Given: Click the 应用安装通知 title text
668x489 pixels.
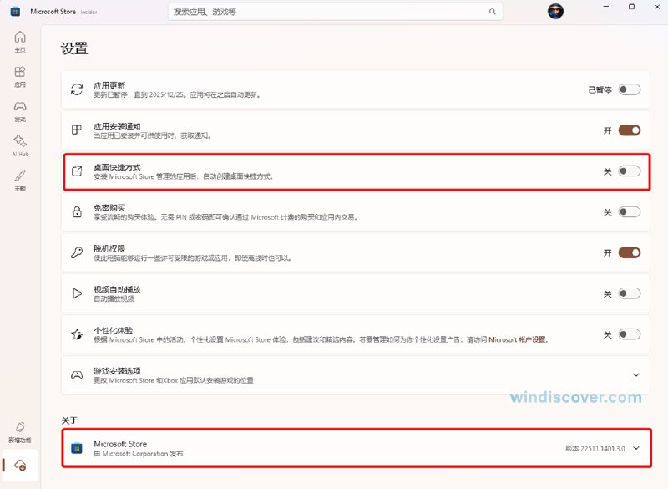Looking at the screenshot, I should click(117, 126).
